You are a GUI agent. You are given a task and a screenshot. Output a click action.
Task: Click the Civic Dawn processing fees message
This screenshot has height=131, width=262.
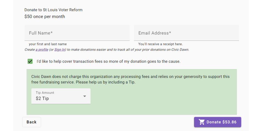pos(130,79)
